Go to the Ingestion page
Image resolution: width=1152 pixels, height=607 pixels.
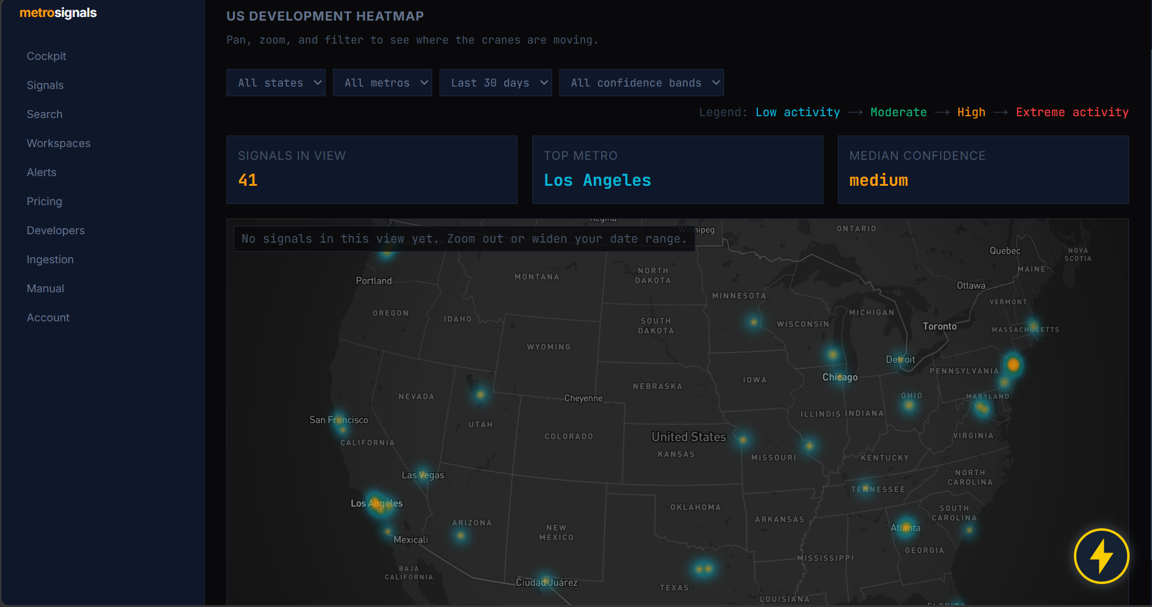pos(50,260)
